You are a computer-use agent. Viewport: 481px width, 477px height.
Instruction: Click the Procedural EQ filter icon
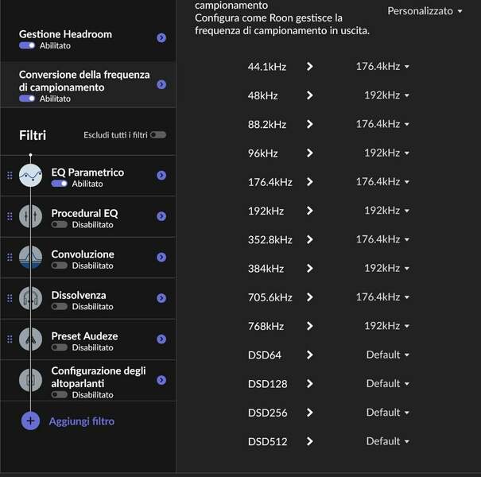pos(30,216)
